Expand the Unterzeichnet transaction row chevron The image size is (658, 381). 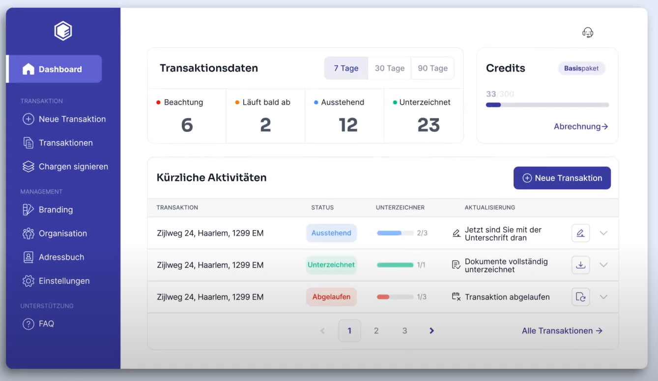pos(603,265)
